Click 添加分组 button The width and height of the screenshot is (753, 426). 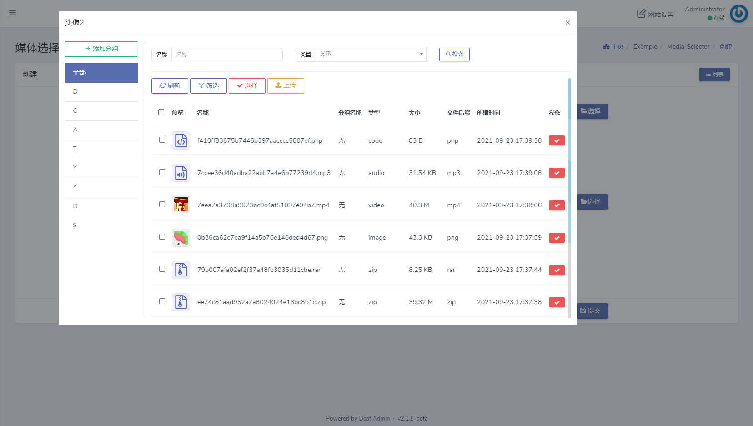tap(101, 49)
